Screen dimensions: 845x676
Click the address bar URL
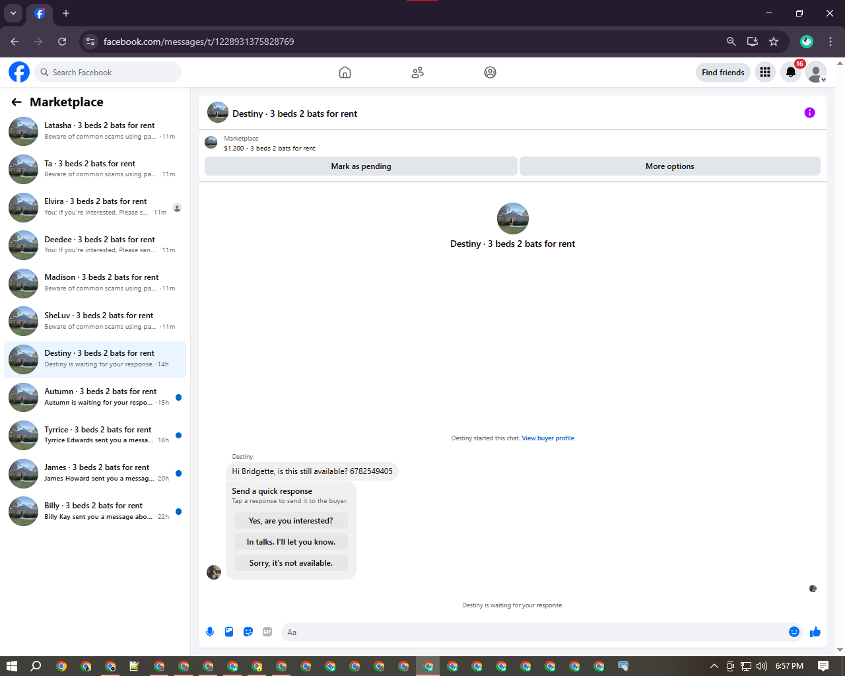199,42
